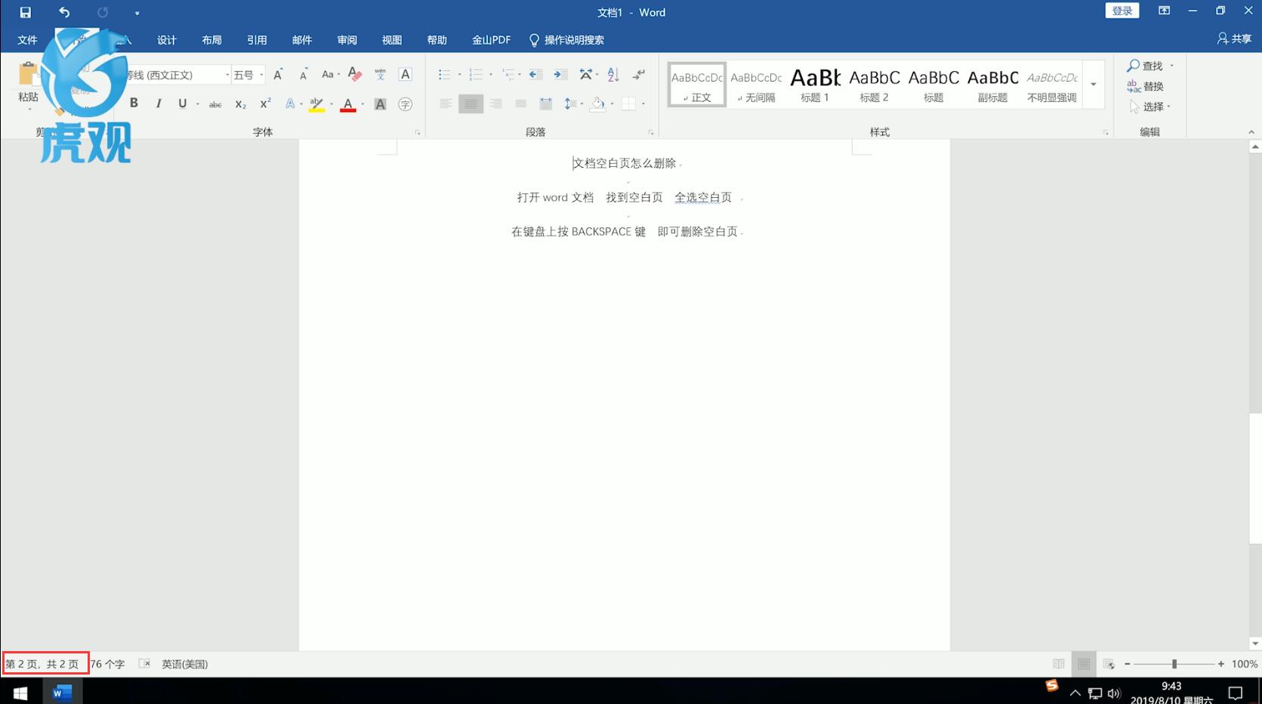The width and height of the screenshot is (1262, 704).
Task: Apply superscript formatting
Action: click(x=265, y=103)
